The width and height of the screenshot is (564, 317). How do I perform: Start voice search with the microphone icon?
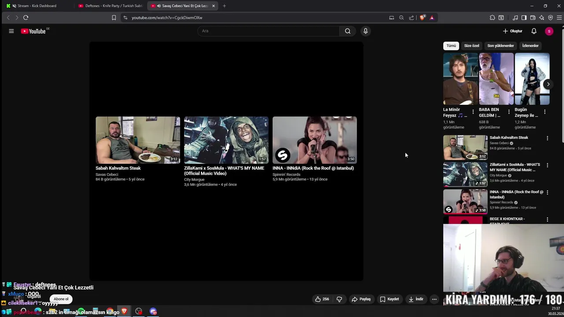[365, 31]
